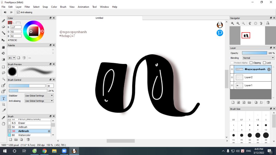Click the layer Opacity slider

[x=254, y=53]
